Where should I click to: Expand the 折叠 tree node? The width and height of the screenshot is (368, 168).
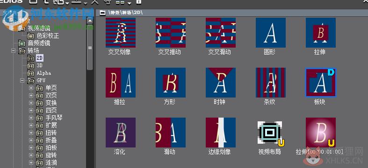(x=31, y=140)
